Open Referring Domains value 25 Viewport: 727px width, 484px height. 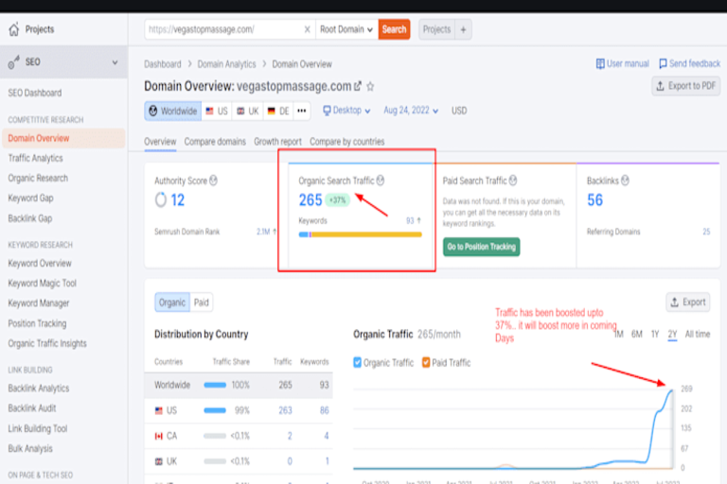706,232
